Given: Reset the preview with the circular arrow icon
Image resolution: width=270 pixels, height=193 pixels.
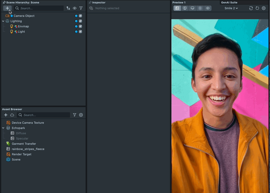Looking at the screenshot, I should click(x=257, y=8).
